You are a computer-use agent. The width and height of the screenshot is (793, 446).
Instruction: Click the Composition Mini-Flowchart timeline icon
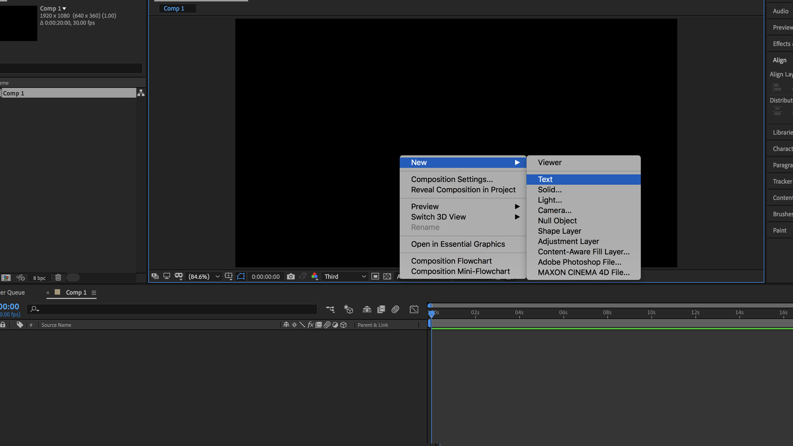pos(330,309)
